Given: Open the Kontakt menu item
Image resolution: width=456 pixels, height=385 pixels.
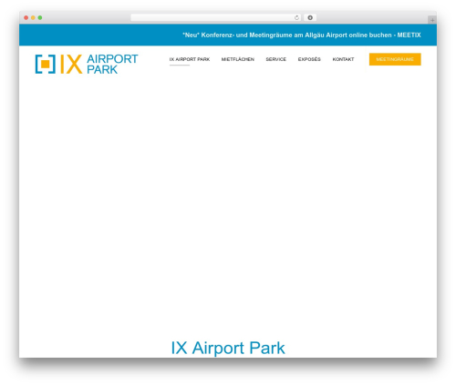Looking at the screenshot, I should [x=343, y=59].
